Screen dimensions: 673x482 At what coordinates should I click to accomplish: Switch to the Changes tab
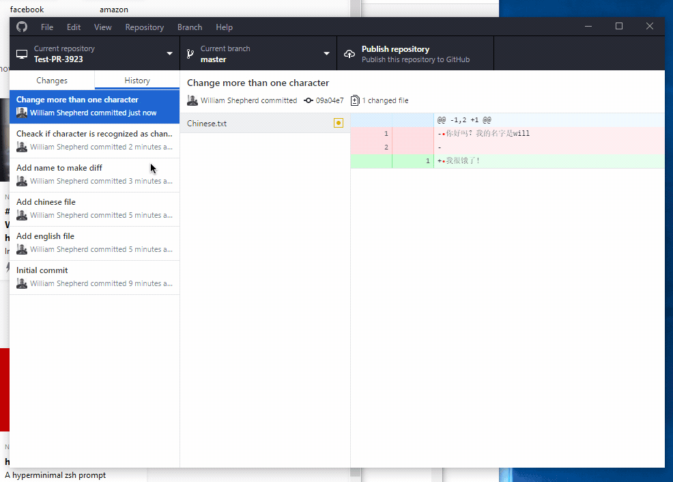click(51, 80)
